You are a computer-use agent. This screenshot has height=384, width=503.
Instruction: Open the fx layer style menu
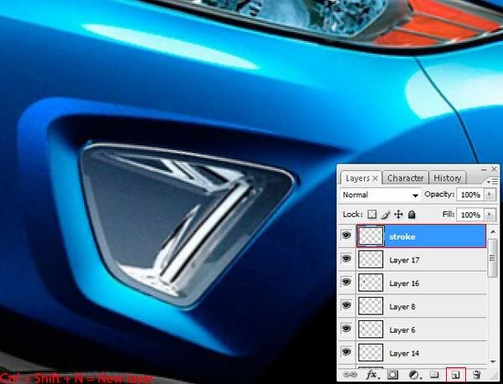371,375
